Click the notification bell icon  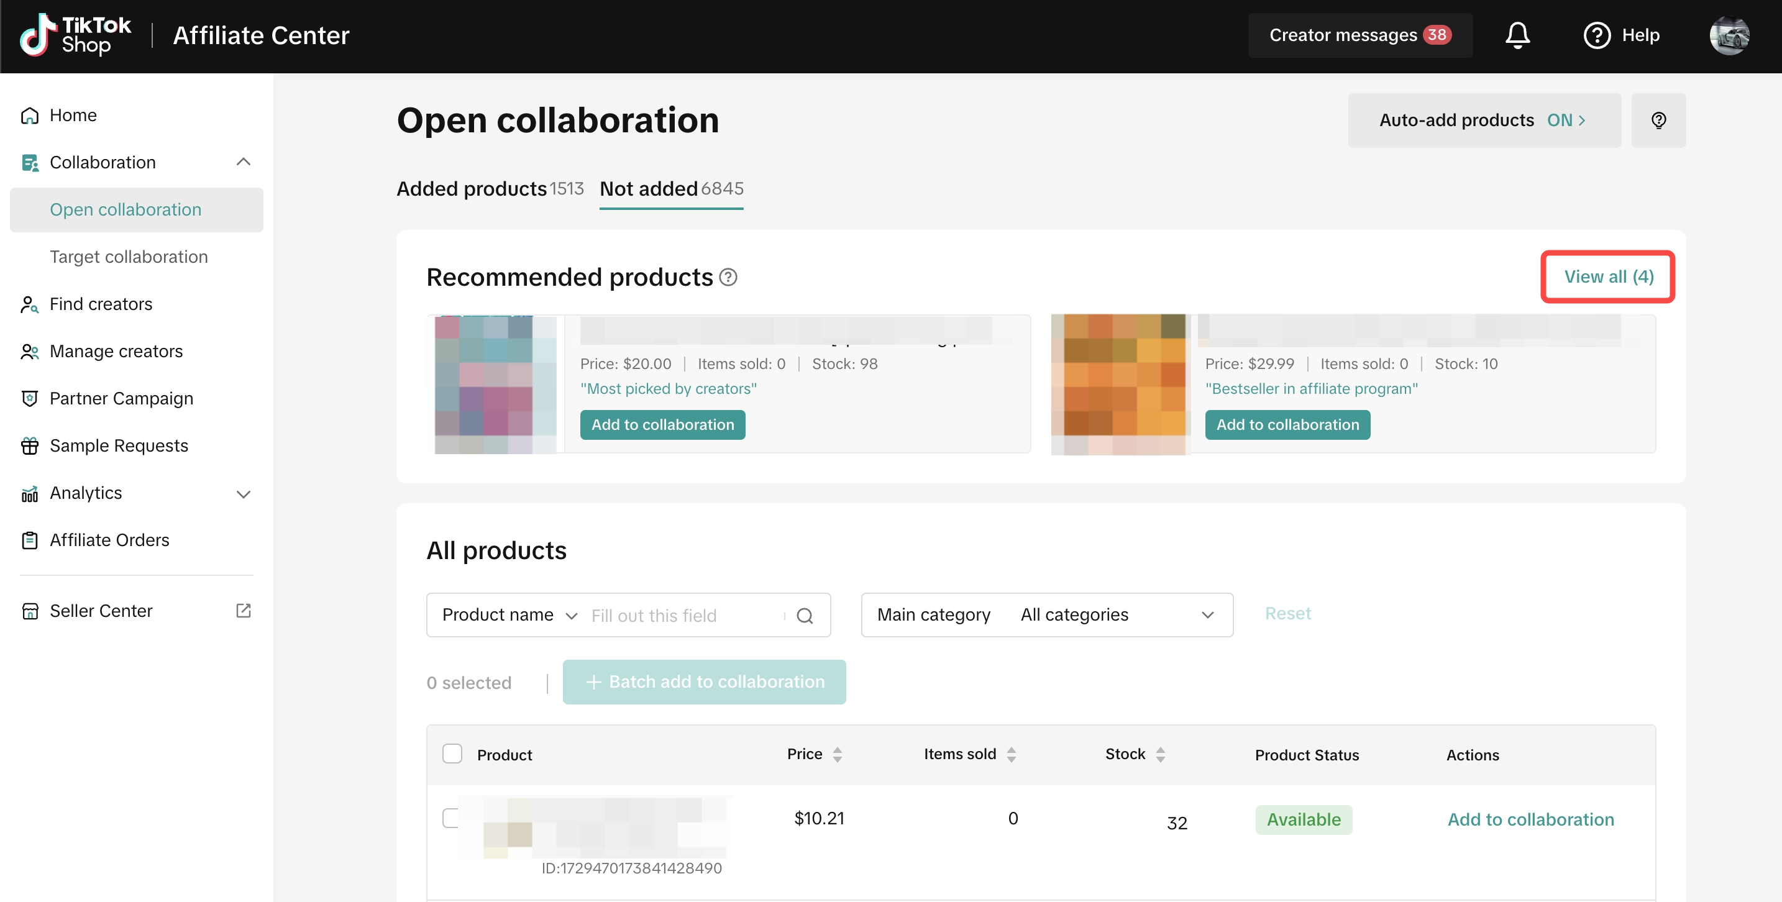tap(1517, 35)
